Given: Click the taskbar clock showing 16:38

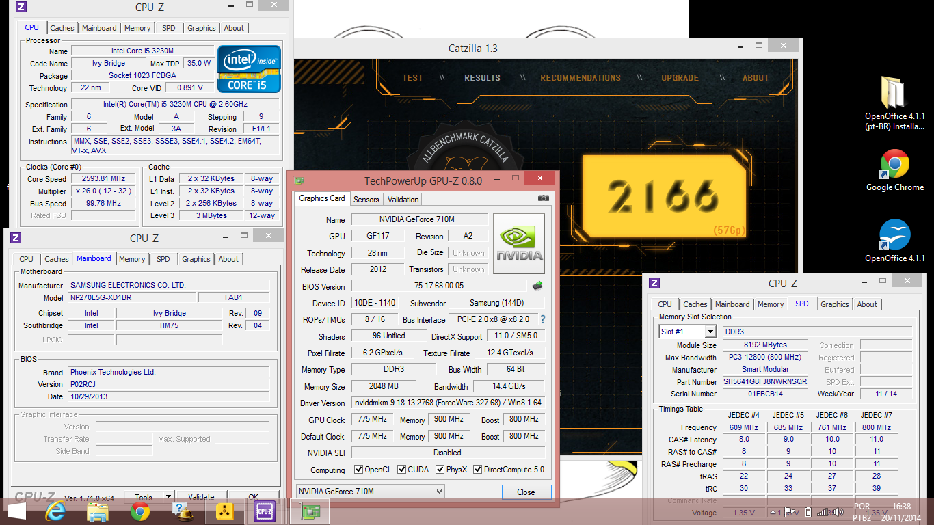Looking at the screenshot, I should click(901, 507).
